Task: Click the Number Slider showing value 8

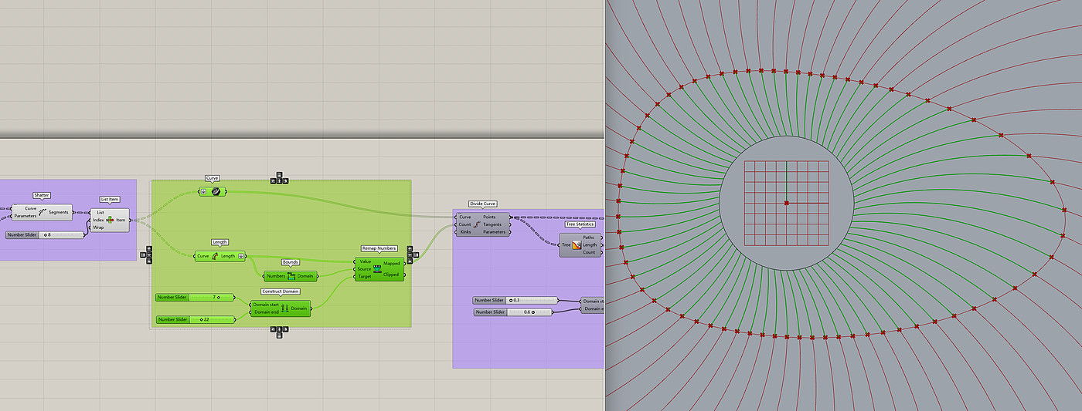Action: coord(45,234)
